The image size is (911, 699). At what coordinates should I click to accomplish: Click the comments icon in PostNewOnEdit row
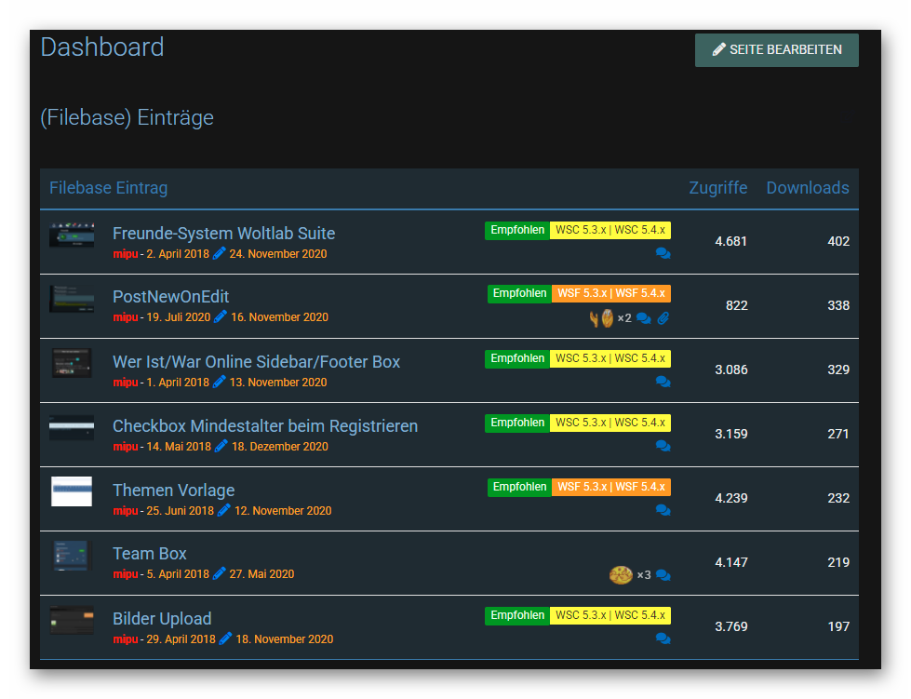(x=643, y=318)
